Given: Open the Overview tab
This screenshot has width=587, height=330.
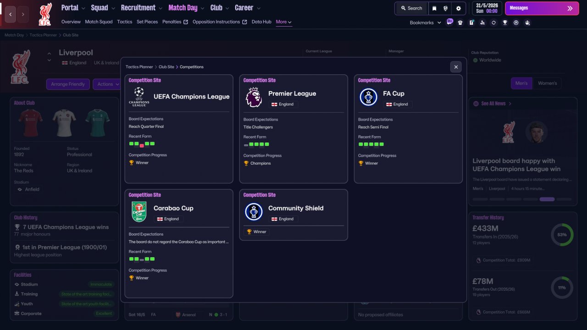Looking at the screenshot, I should (71, 22).
